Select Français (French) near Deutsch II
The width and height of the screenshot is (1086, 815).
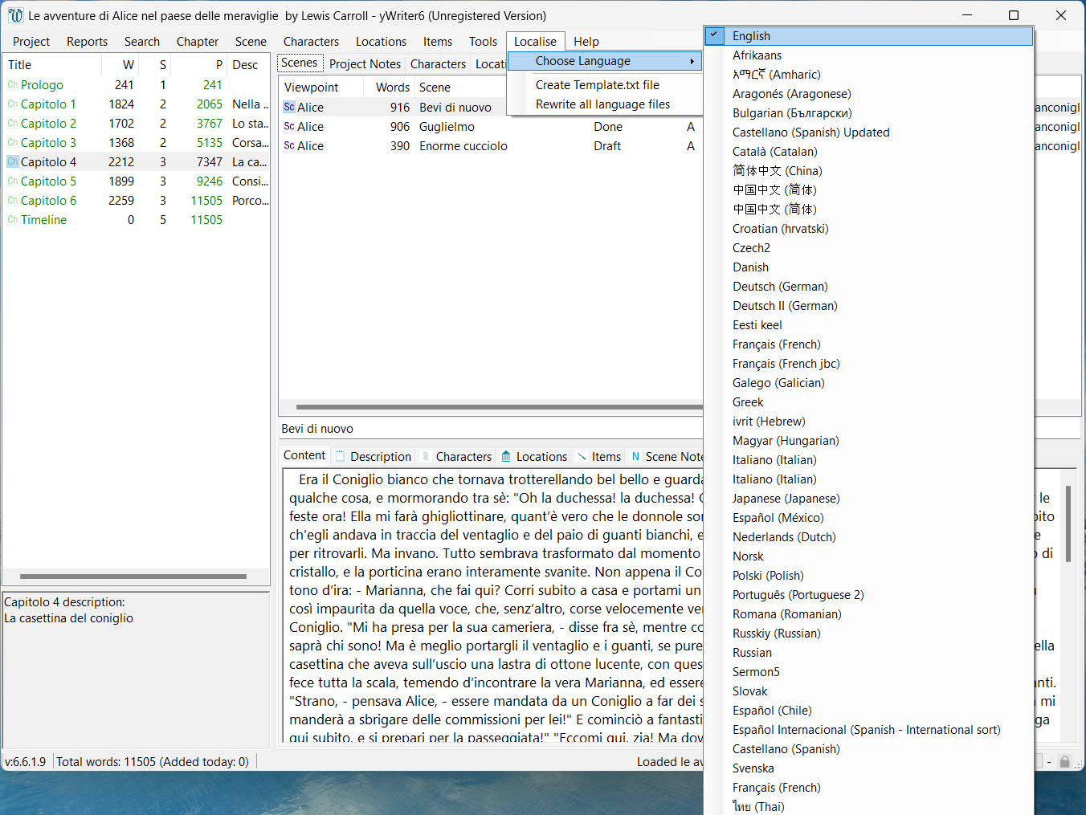click(776, 344)
